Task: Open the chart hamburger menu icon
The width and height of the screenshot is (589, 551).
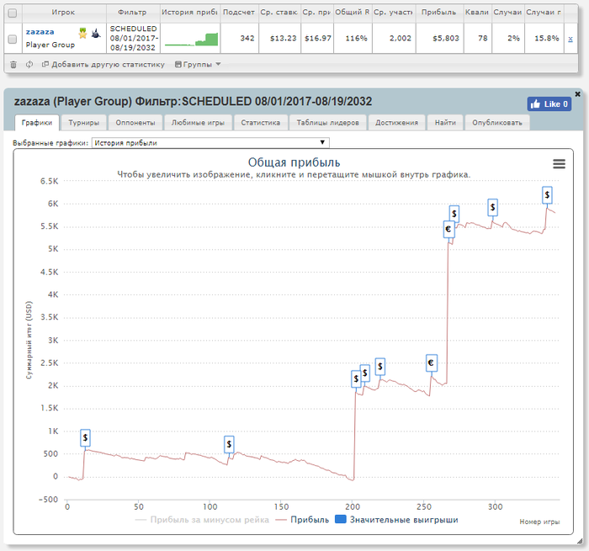Action: pyautogui.click(x=559, y=164)
